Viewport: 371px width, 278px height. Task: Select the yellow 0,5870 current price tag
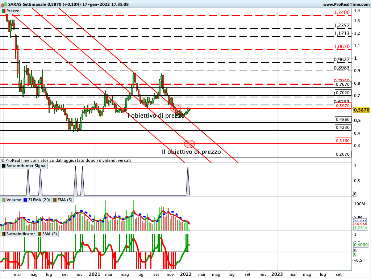pyautogui.click(x=361, y=110)
